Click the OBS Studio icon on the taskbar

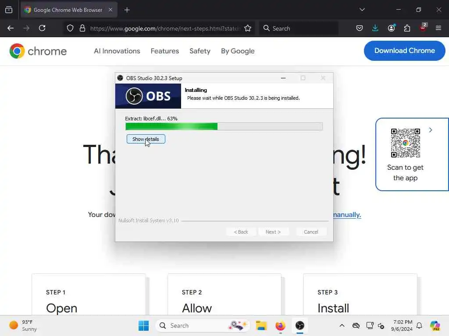point(300,325)
